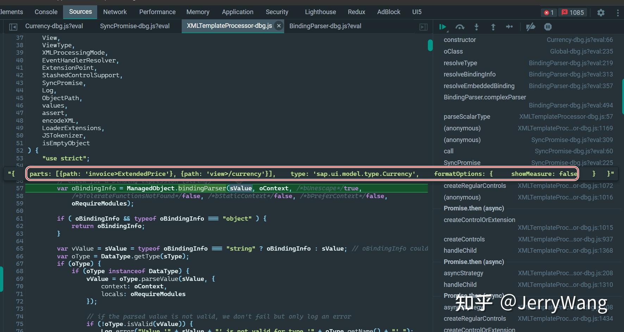Toggle breakpoint on line 57
The width and height of the screenshot is (624, 332).
click(x=19, y=189)
